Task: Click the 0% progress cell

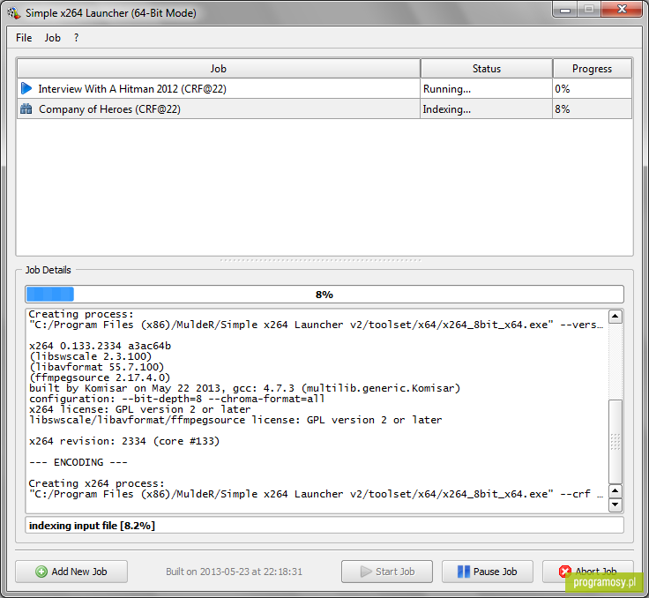Action: (x=592, y=88)
